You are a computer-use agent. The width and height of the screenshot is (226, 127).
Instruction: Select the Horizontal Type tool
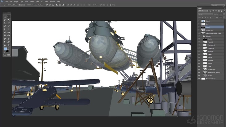coord(9,39)
